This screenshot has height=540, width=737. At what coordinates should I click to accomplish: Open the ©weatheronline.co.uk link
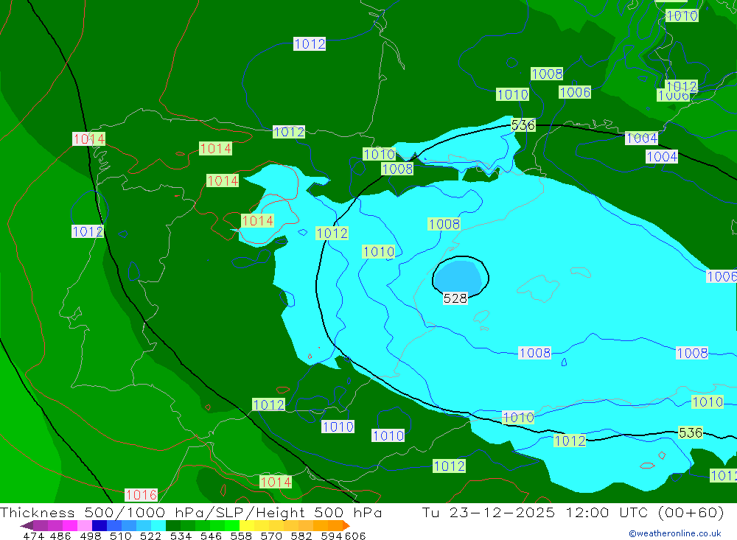[675, 533]
